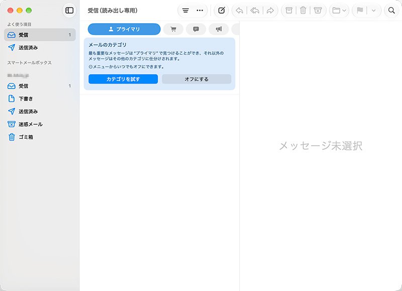402x291 pixels.
Task: Toggle the sidebar visibility button
Action: 69,11
